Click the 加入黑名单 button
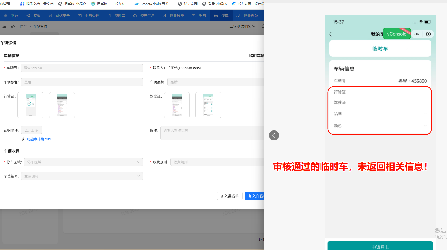The height and width of the screenshot is (250, 447). click(229, 196)
